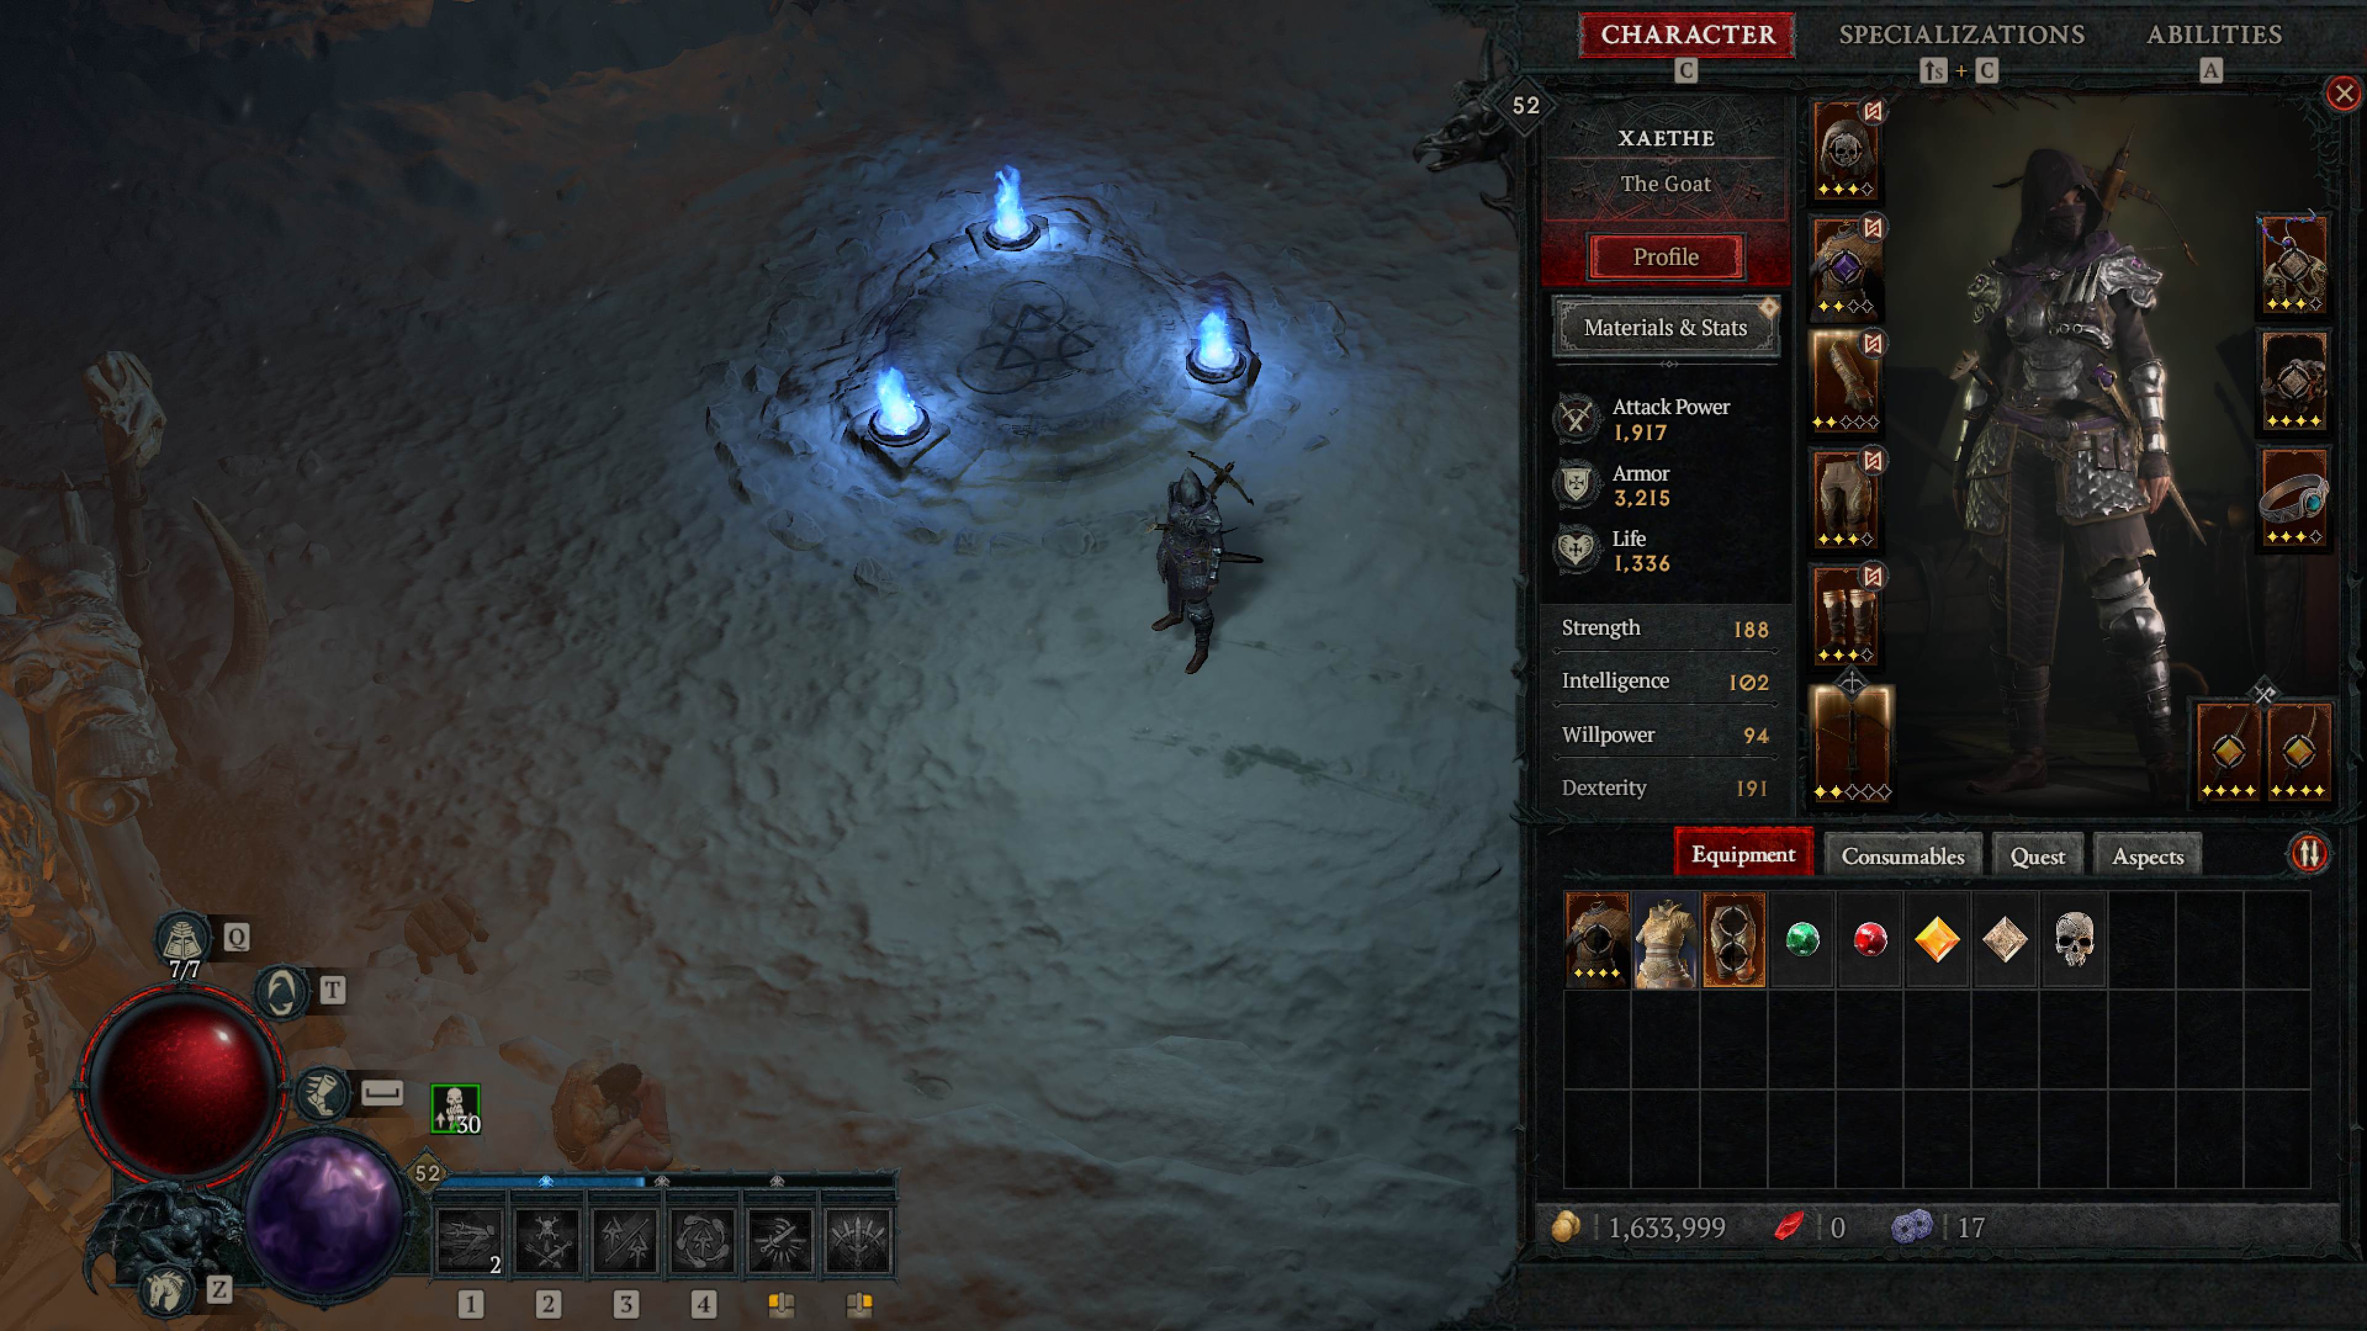Open the Aspects inventory tab
The width and height of the screenshot is (2367, 1331).
click(2149, 853)
